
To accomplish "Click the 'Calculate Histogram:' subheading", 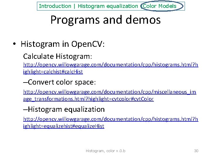I will point(58,56).
